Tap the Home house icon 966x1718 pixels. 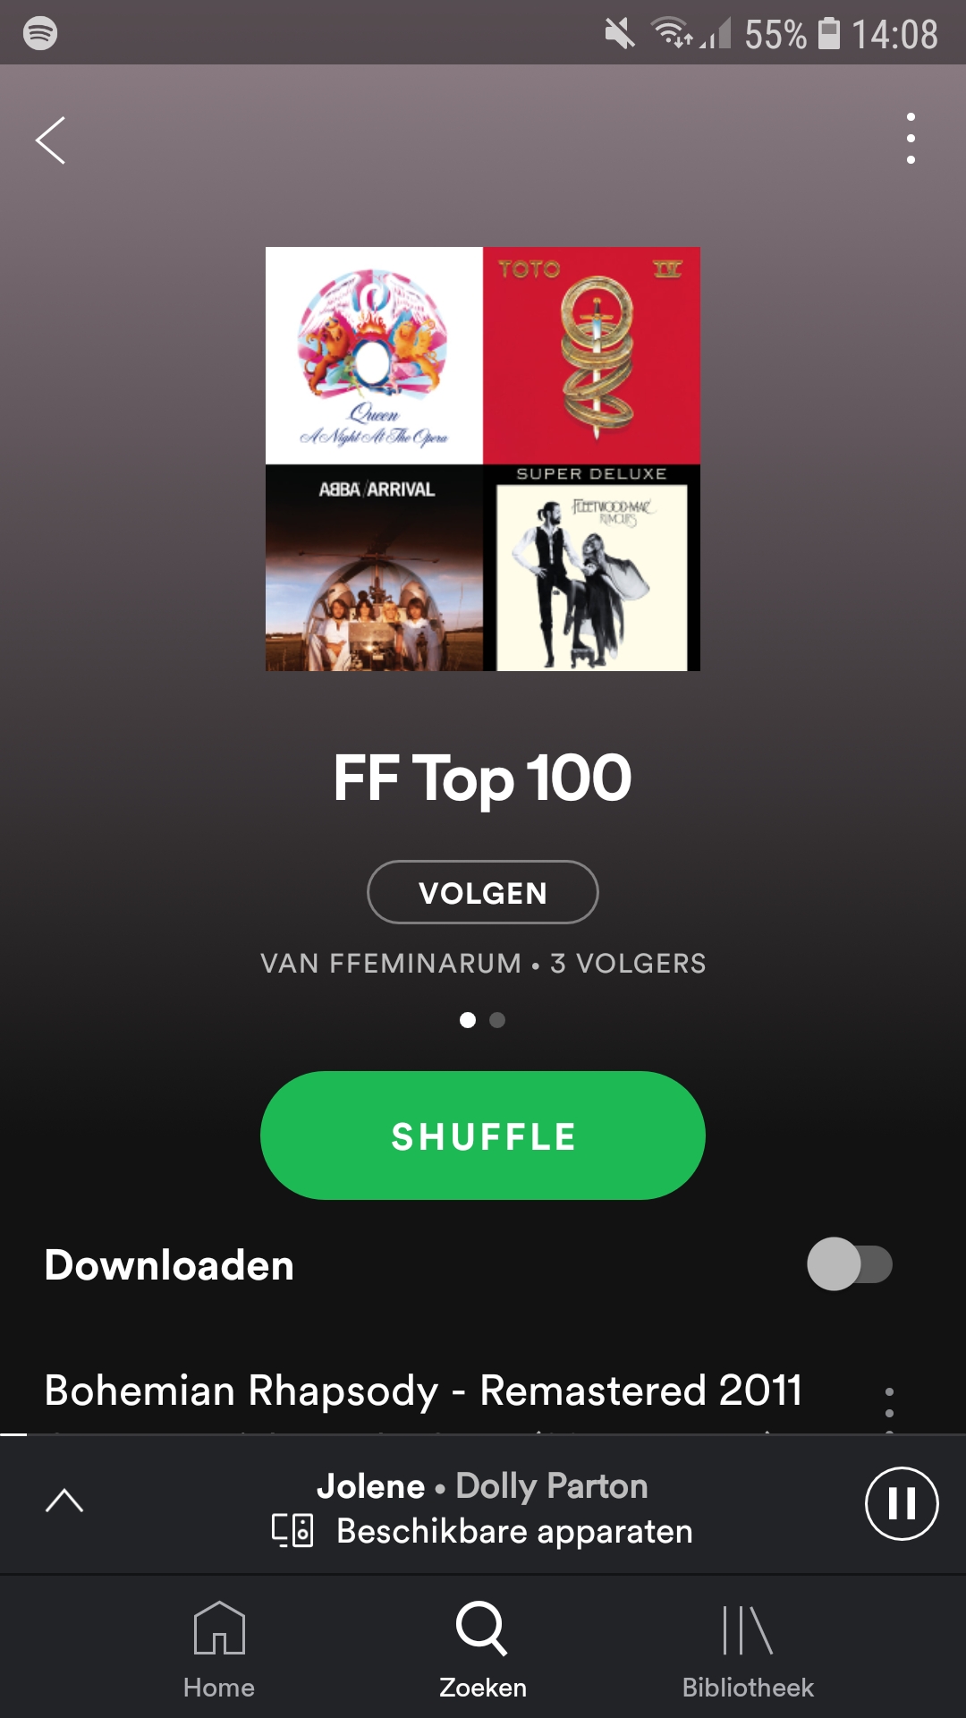click(x=219, y=1629)
